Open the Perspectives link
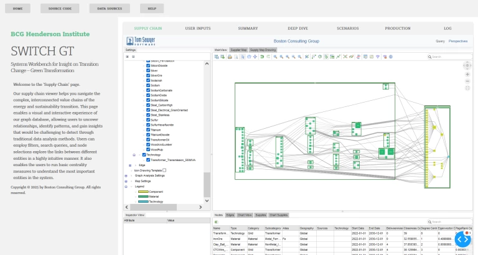478x255 pixels. (458, 41)
